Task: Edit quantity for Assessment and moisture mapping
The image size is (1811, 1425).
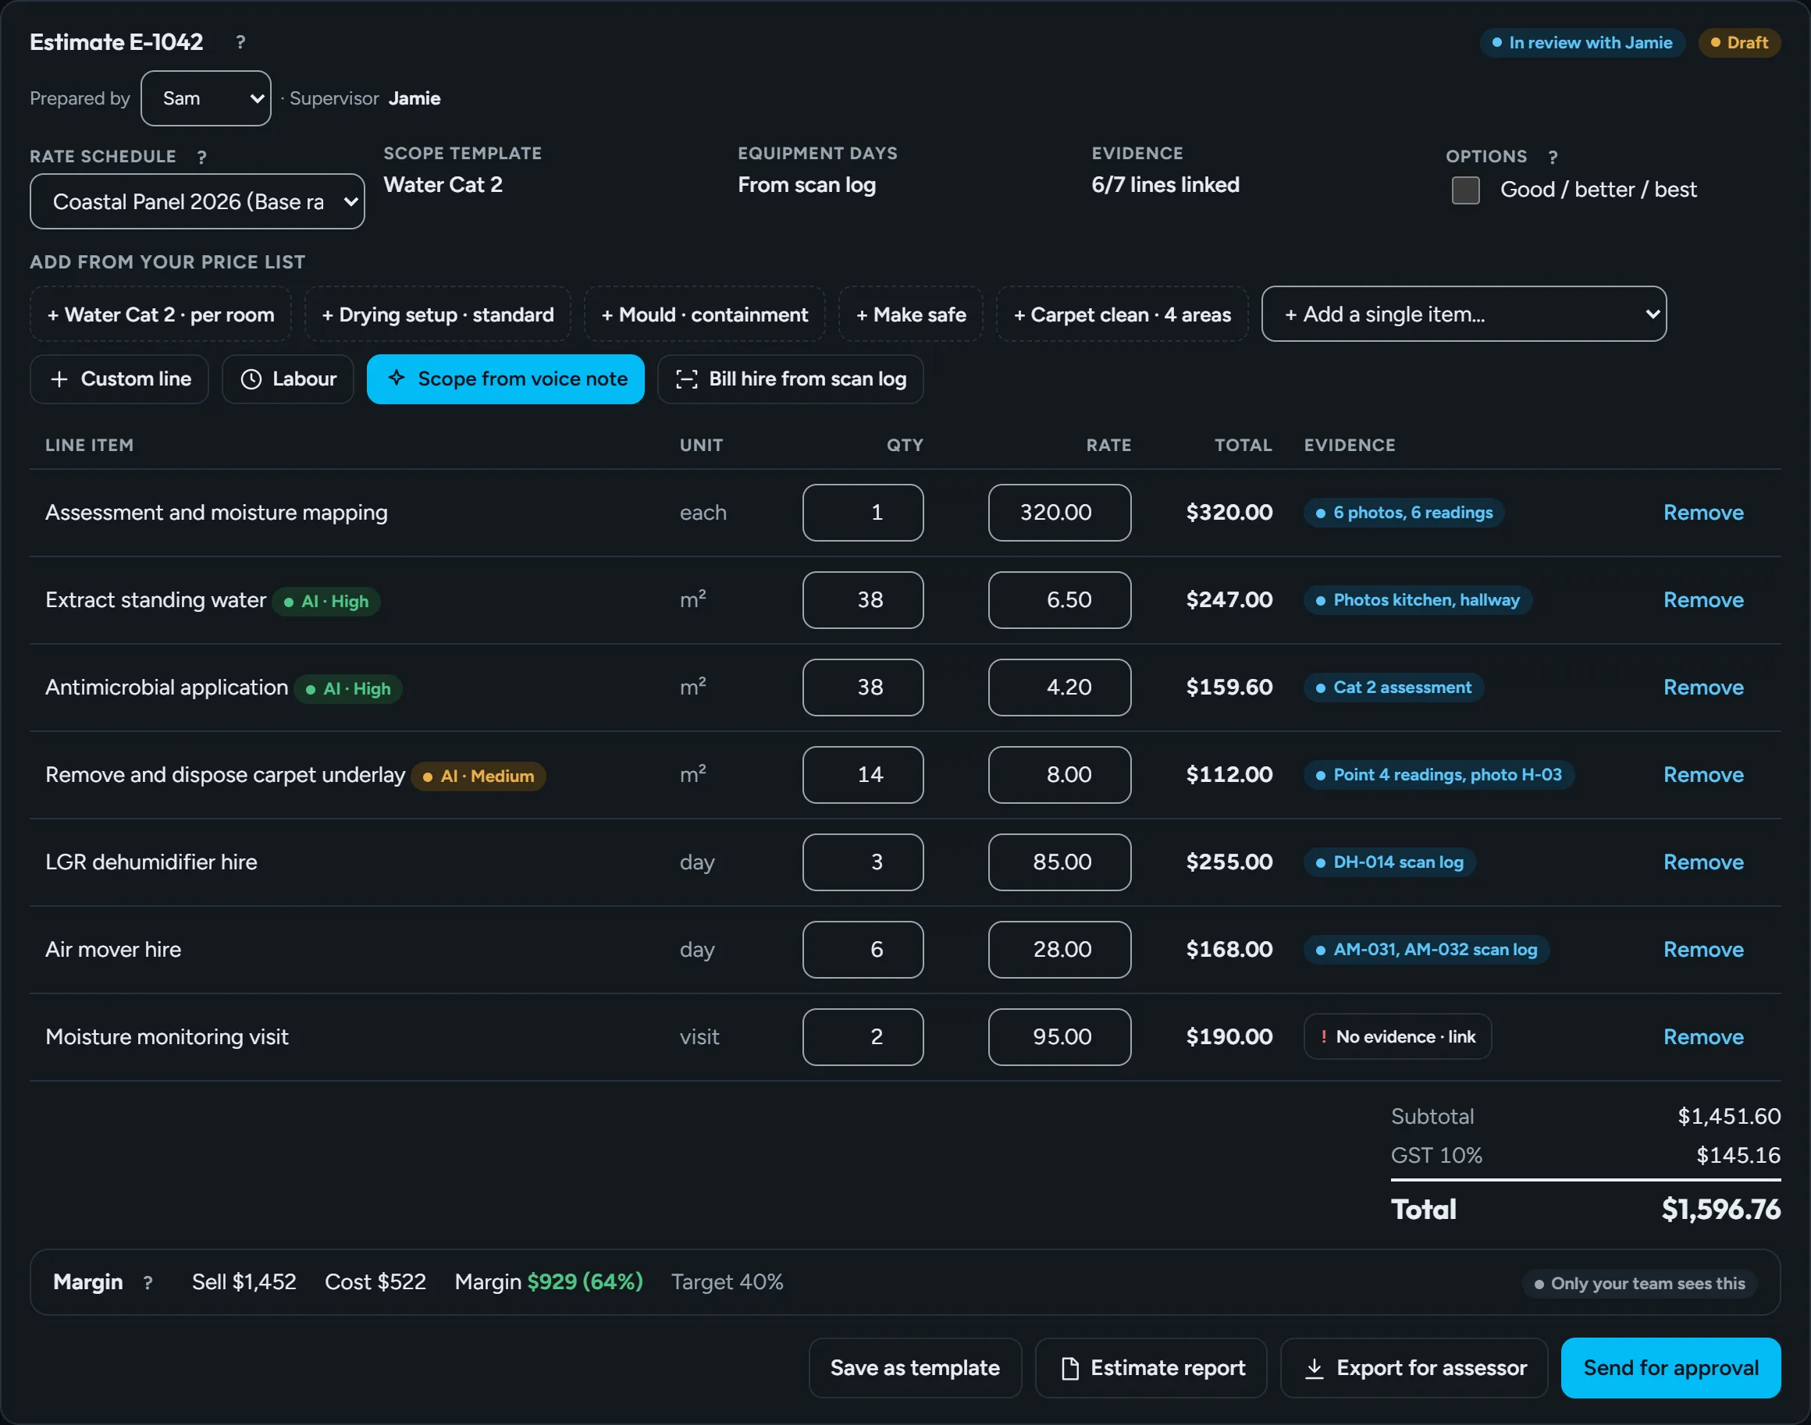Action: click(x=863, y=512)
